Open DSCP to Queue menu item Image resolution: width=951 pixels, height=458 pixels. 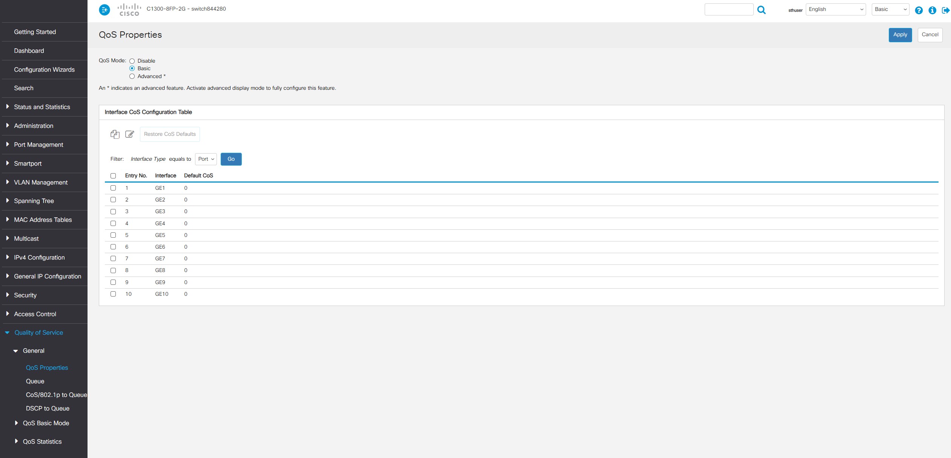tap(48, 408)
